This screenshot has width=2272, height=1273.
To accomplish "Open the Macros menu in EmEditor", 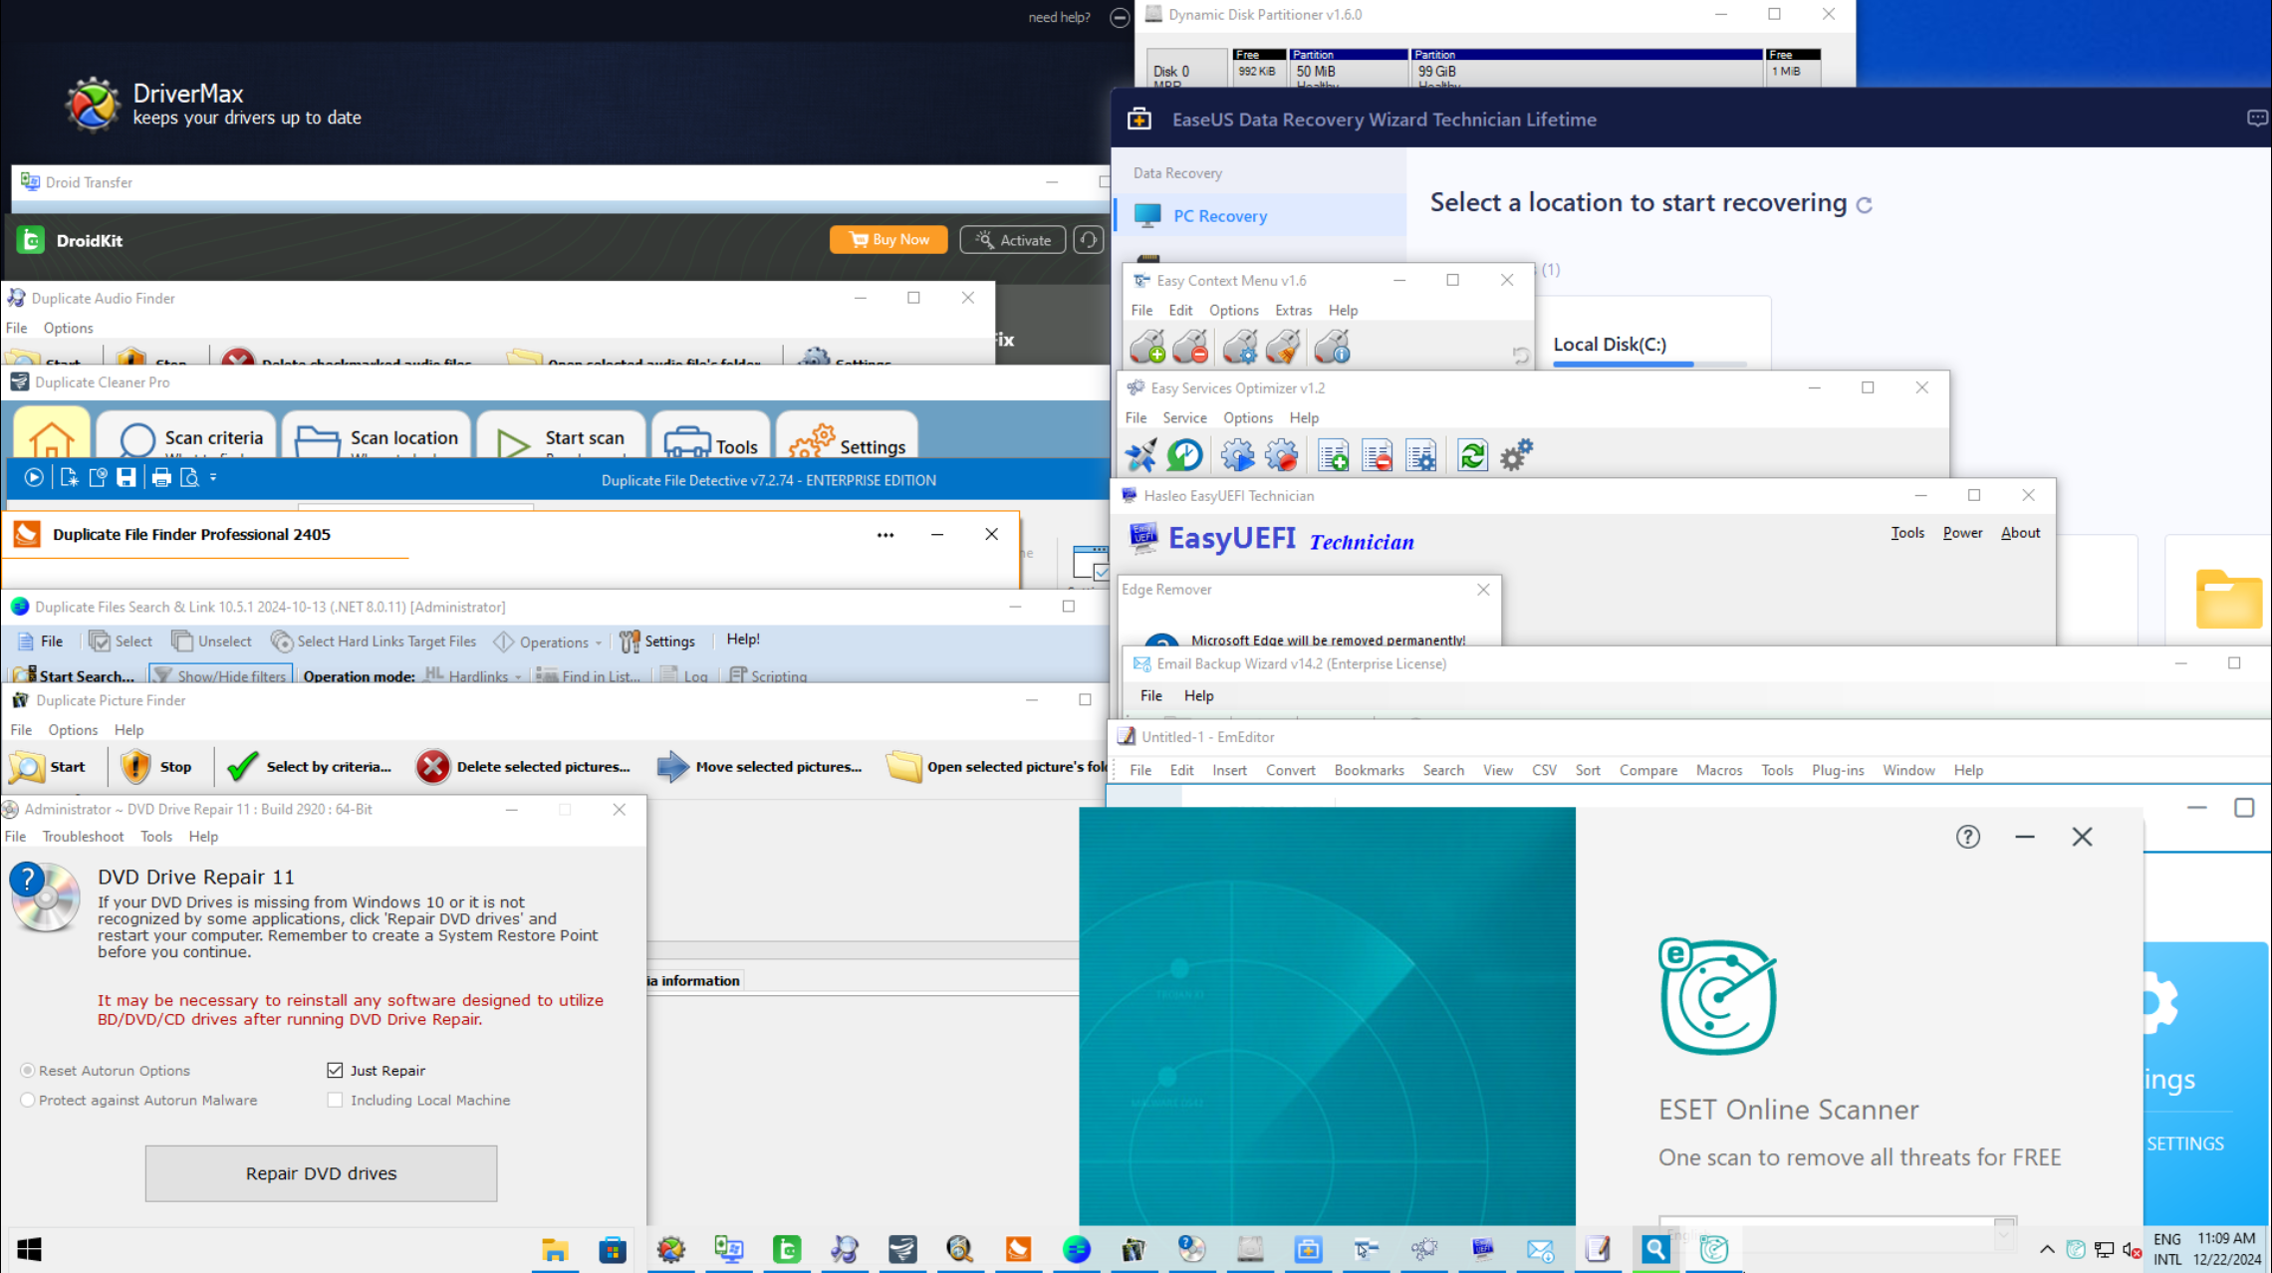I will pyautogui.click(x=1718, y=770).
